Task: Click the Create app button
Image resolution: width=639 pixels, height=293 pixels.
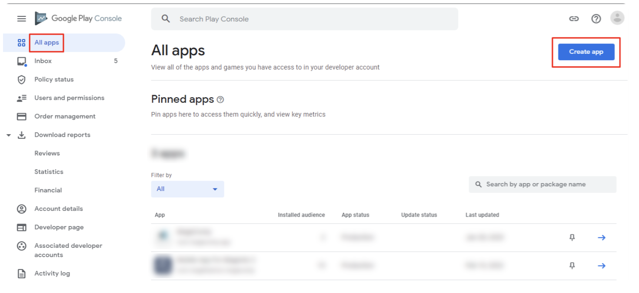Action: (x=586, y=51)
